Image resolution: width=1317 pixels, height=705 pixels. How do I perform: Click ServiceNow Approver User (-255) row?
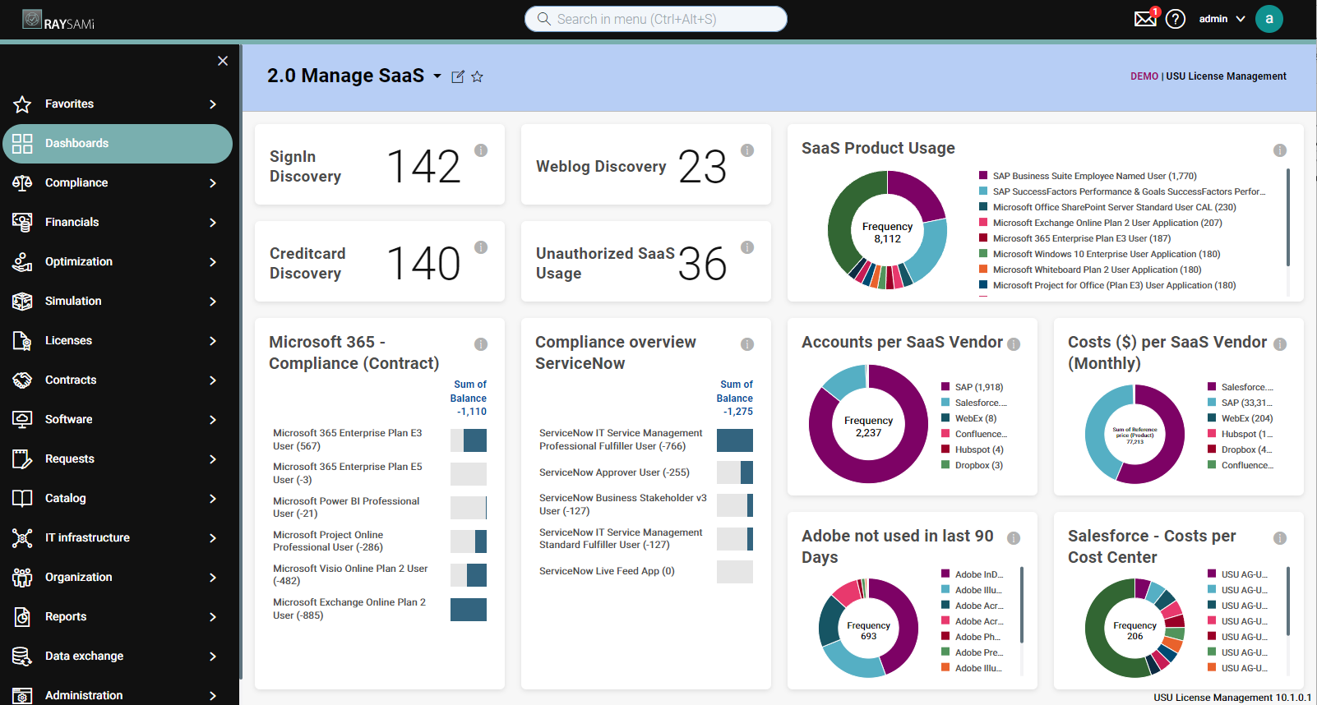645,472
